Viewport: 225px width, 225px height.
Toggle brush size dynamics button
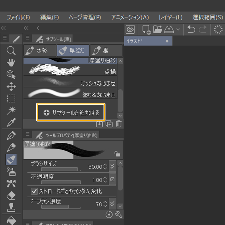tap(112, 166)
